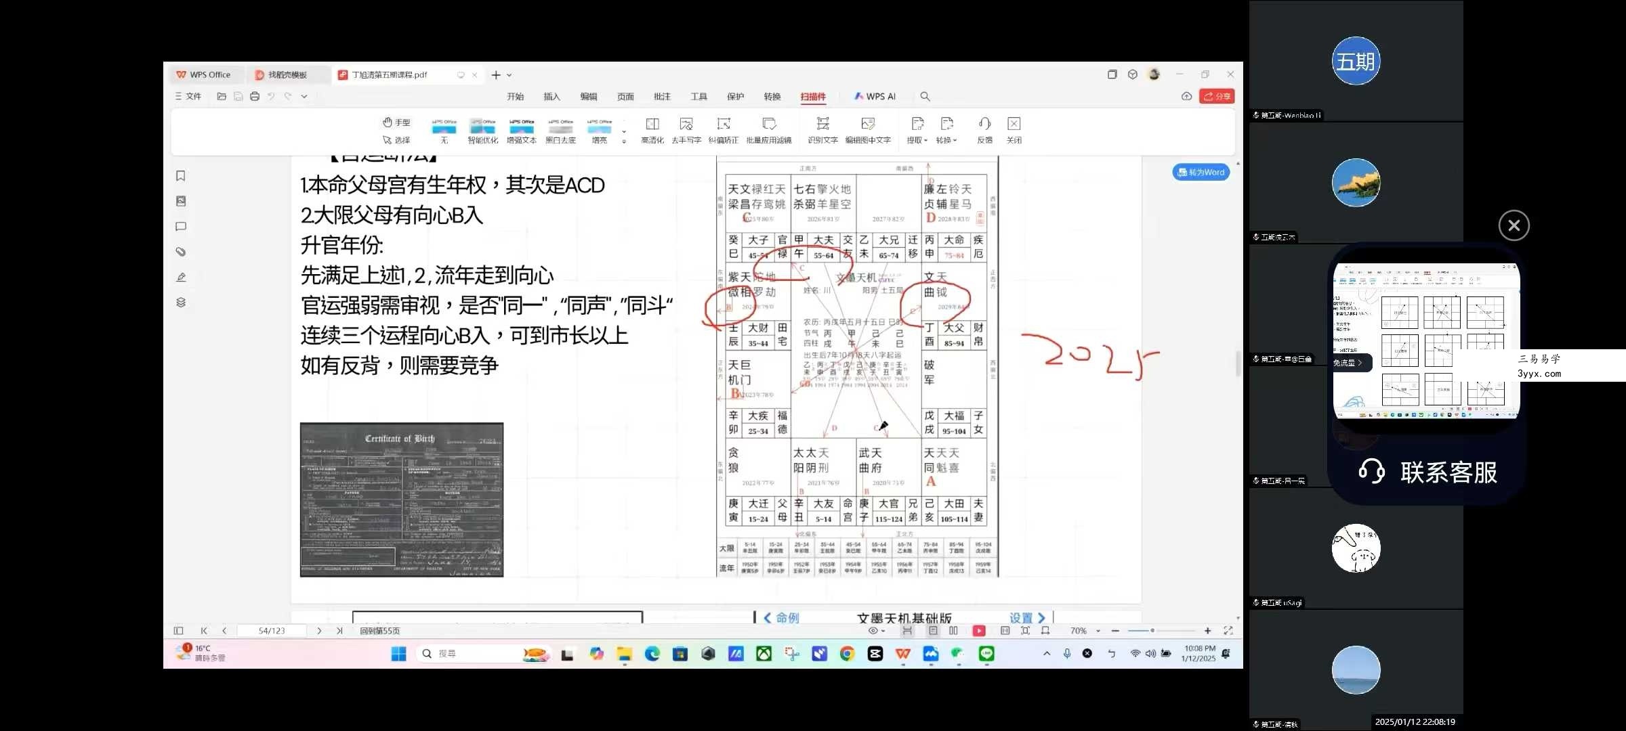Open the attachments paperclip panel

pos(181,252)
